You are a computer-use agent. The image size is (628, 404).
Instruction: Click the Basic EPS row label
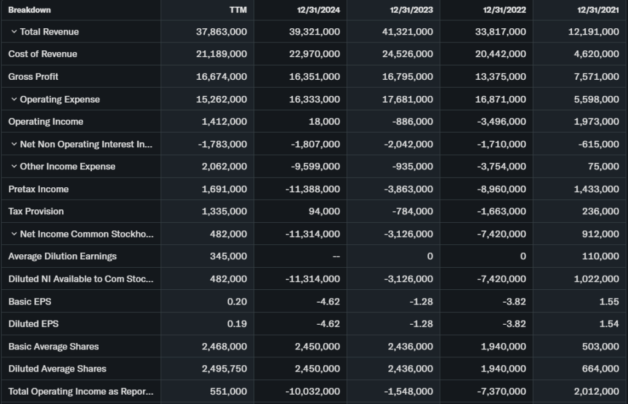[x=29, y=301]
